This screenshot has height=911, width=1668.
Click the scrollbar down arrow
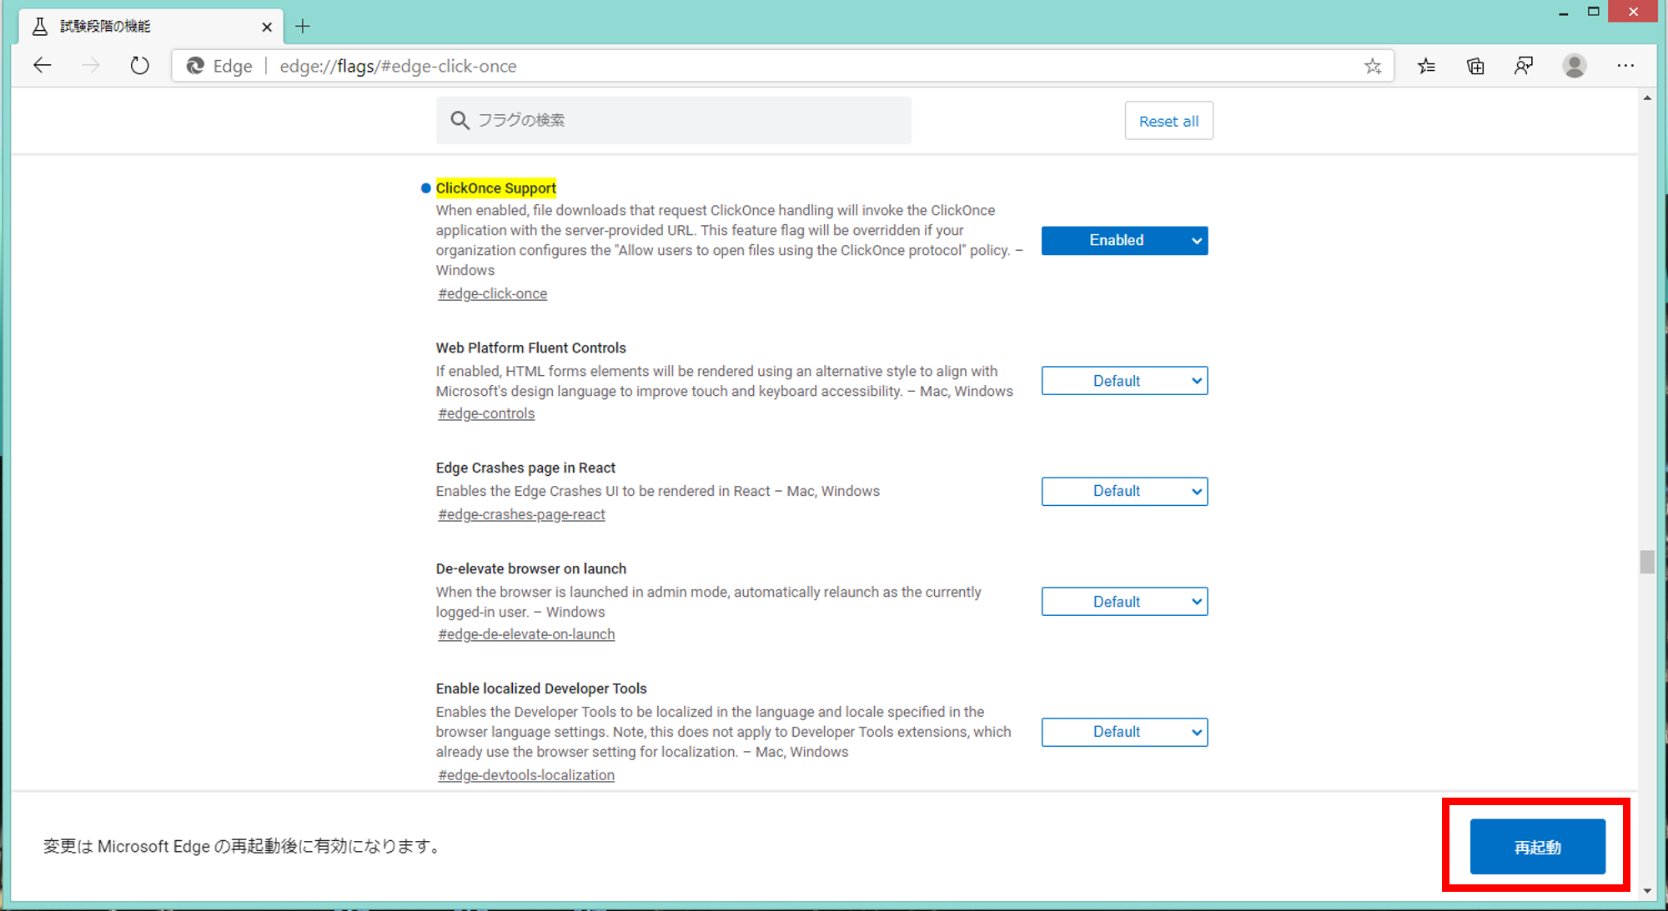[1646, 891]
